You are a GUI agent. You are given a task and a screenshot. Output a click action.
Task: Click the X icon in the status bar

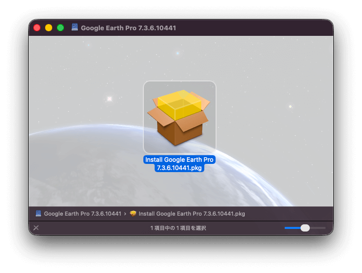pos(36,228)
